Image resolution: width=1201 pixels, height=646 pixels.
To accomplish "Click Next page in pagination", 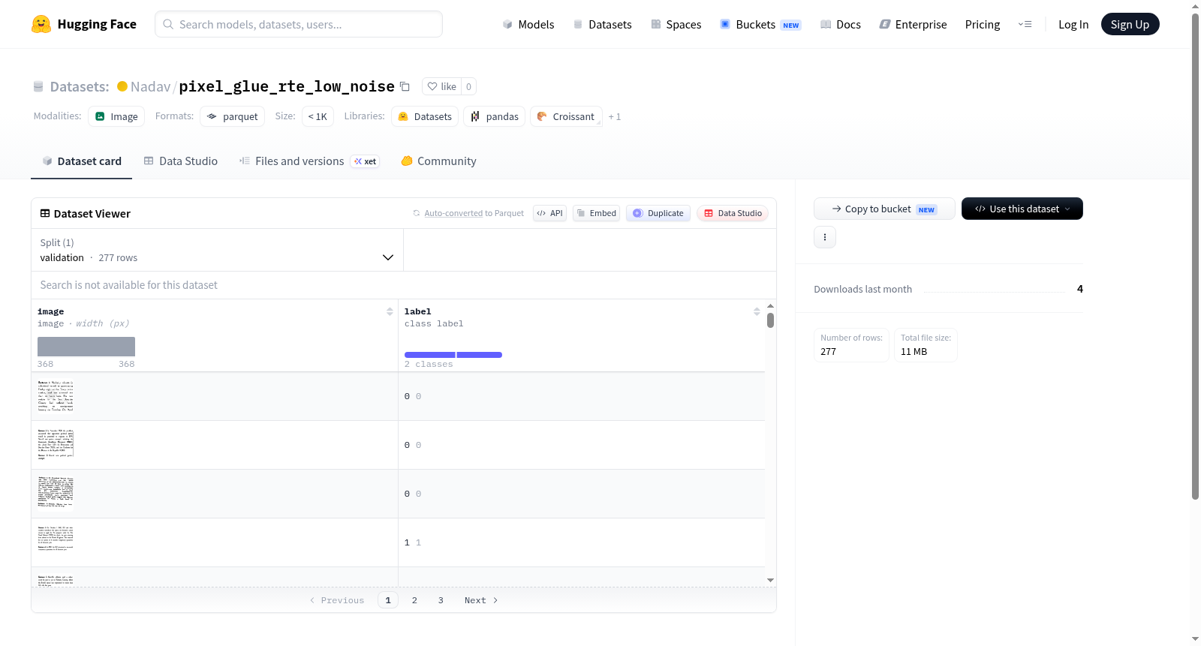I will [x=481, y=600].
